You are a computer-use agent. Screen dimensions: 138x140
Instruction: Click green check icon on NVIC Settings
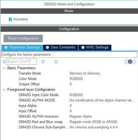point(83,47)
